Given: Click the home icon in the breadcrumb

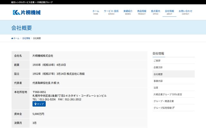Looking at the screenshot, I should (12, 38).
